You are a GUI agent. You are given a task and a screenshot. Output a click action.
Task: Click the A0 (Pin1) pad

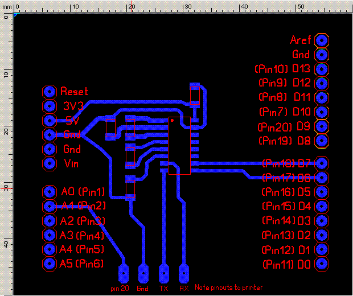tap(50, 191)
